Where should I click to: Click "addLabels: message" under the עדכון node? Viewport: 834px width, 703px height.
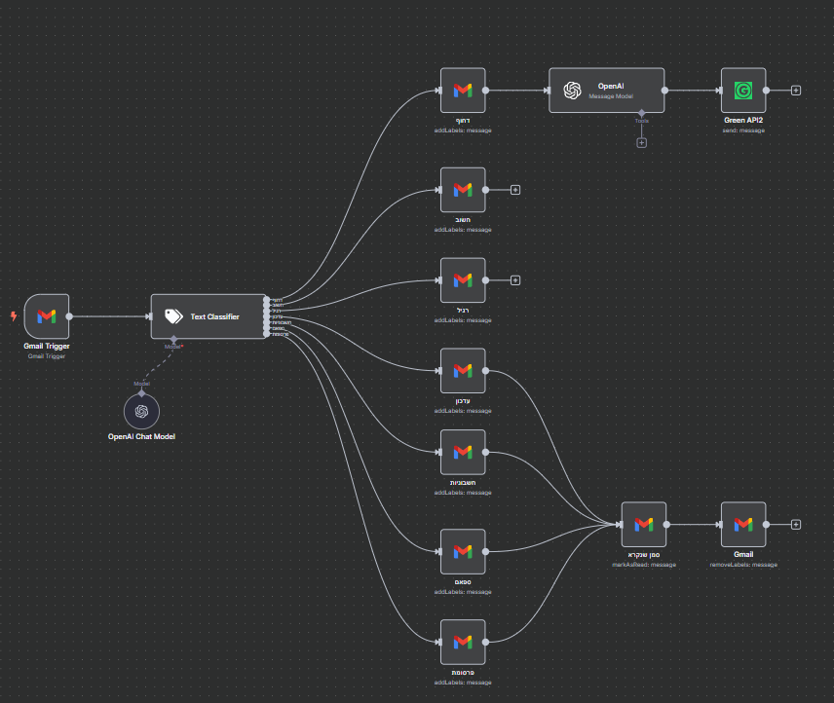[x=463, y=411]
